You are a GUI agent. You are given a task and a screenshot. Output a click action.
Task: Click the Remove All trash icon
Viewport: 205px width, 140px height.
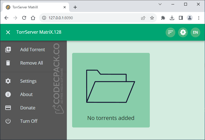pos(8,63)
